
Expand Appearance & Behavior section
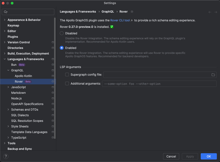pyautogui.click(x=5, y=20)
